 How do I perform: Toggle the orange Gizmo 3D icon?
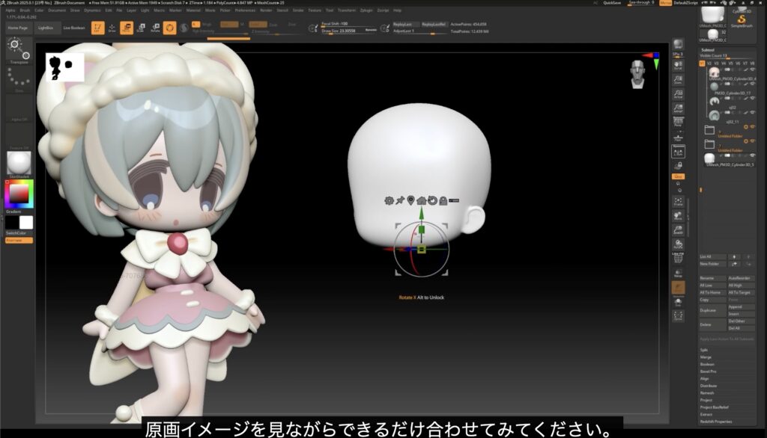[x=169, y=28]
